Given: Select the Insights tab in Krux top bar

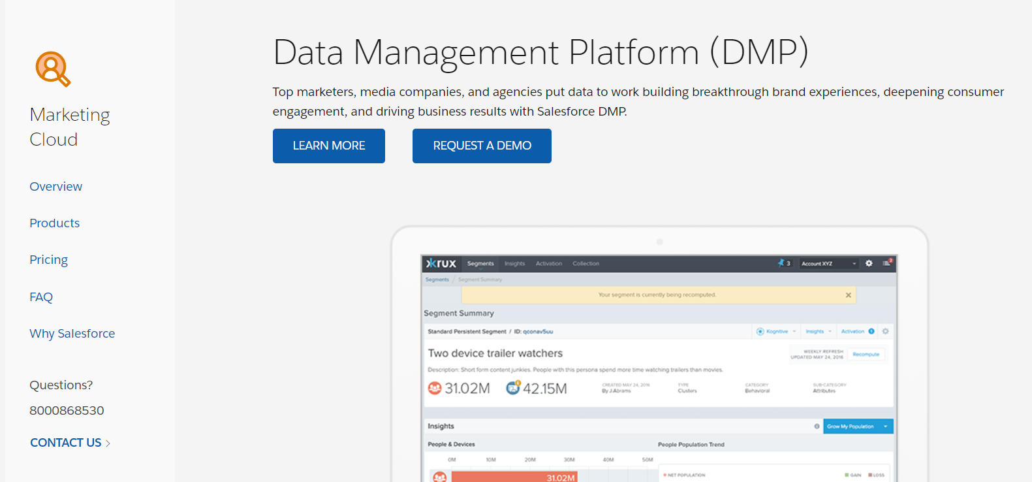Looking at the screenshot, I should pyautogui.click(x=514, y=264).
